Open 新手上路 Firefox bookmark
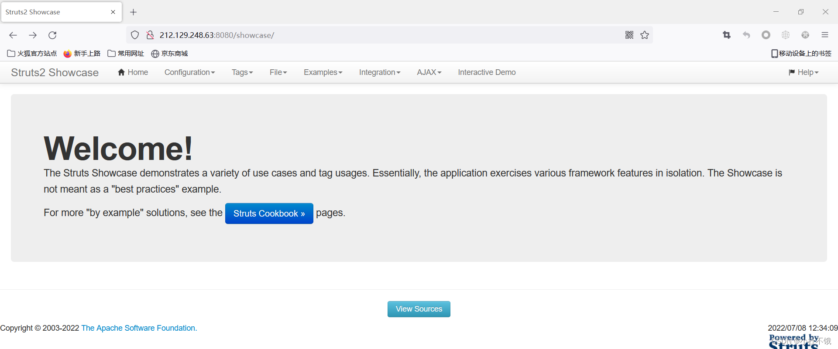This screenshot has width=838, height=349. (82, 54)
